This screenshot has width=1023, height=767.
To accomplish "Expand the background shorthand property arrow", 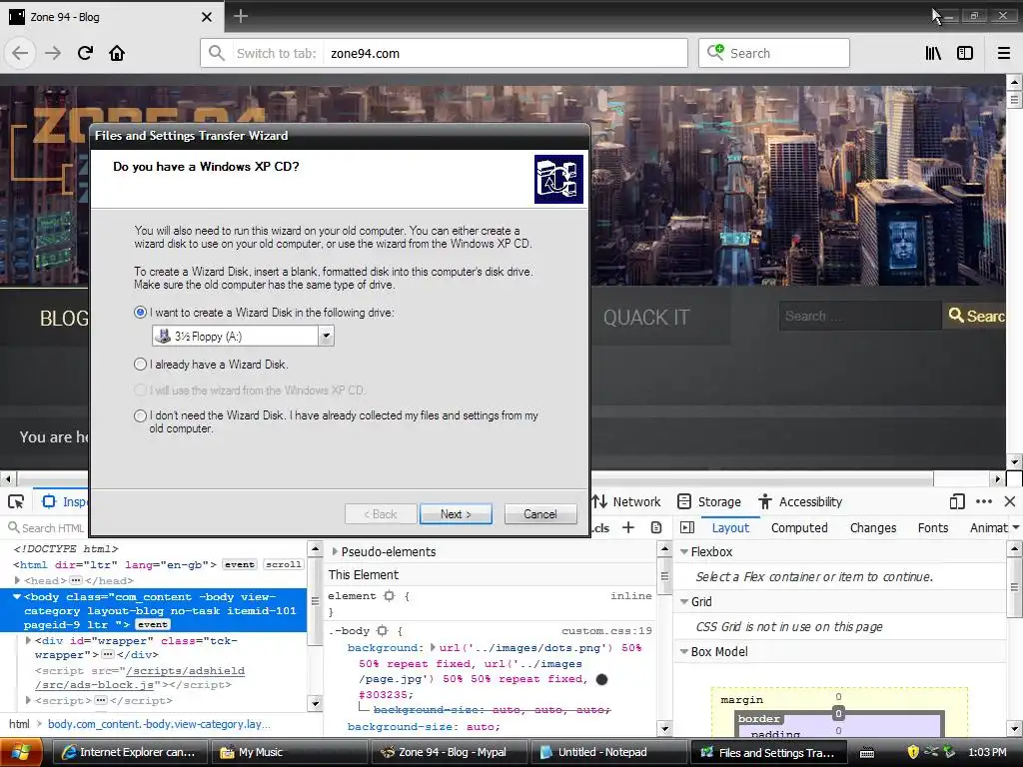I will click(433, 647).
